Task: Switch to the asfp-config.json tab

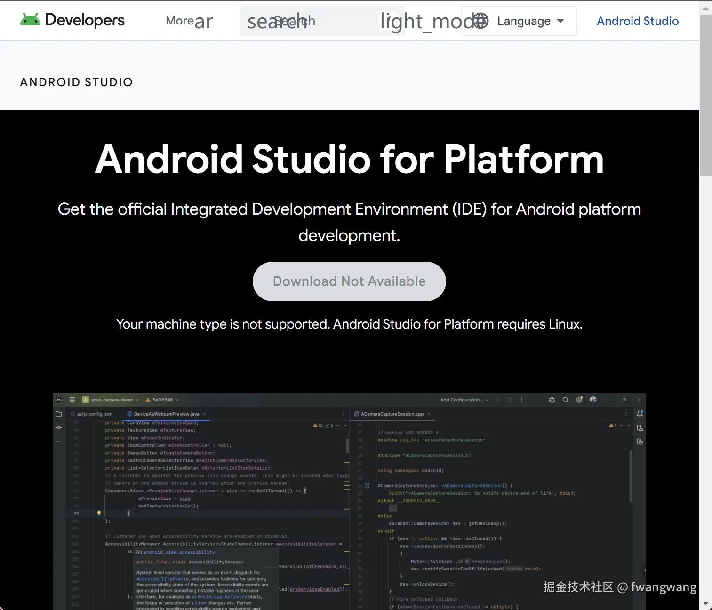Action: (91, 414)
